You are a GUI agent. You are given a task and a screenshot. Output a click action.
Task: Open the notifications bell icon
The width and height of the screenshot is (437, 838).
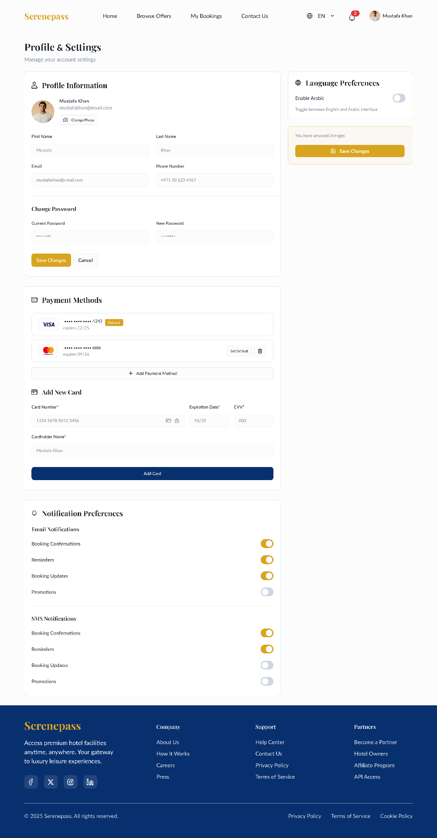[x=352, y=17]
